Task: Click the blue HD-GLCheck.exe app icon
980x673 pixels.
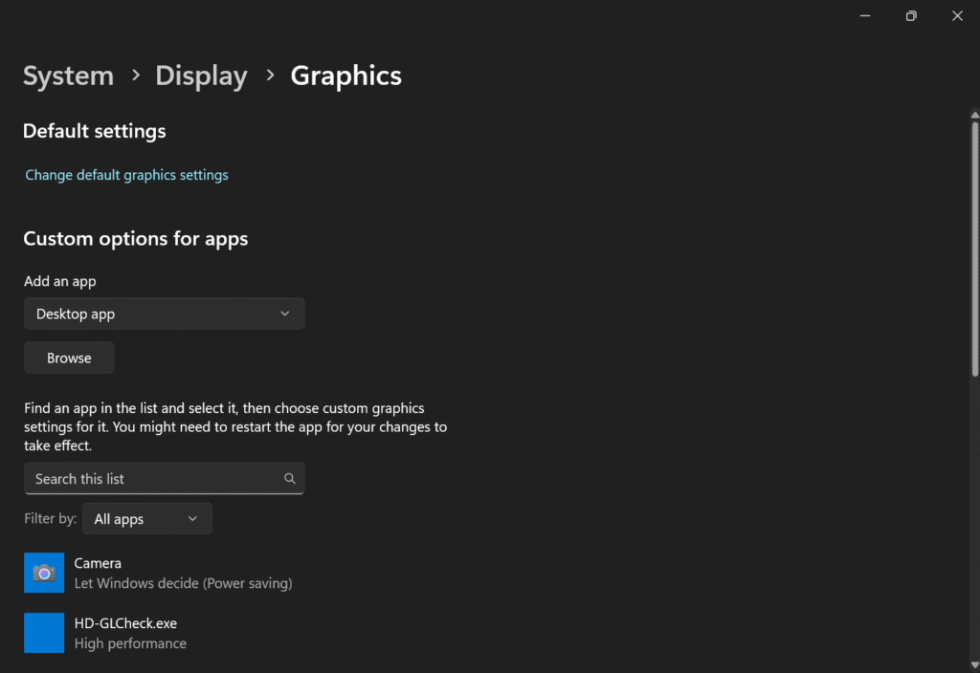Action: pyautogui.click(x=44, y=633)
